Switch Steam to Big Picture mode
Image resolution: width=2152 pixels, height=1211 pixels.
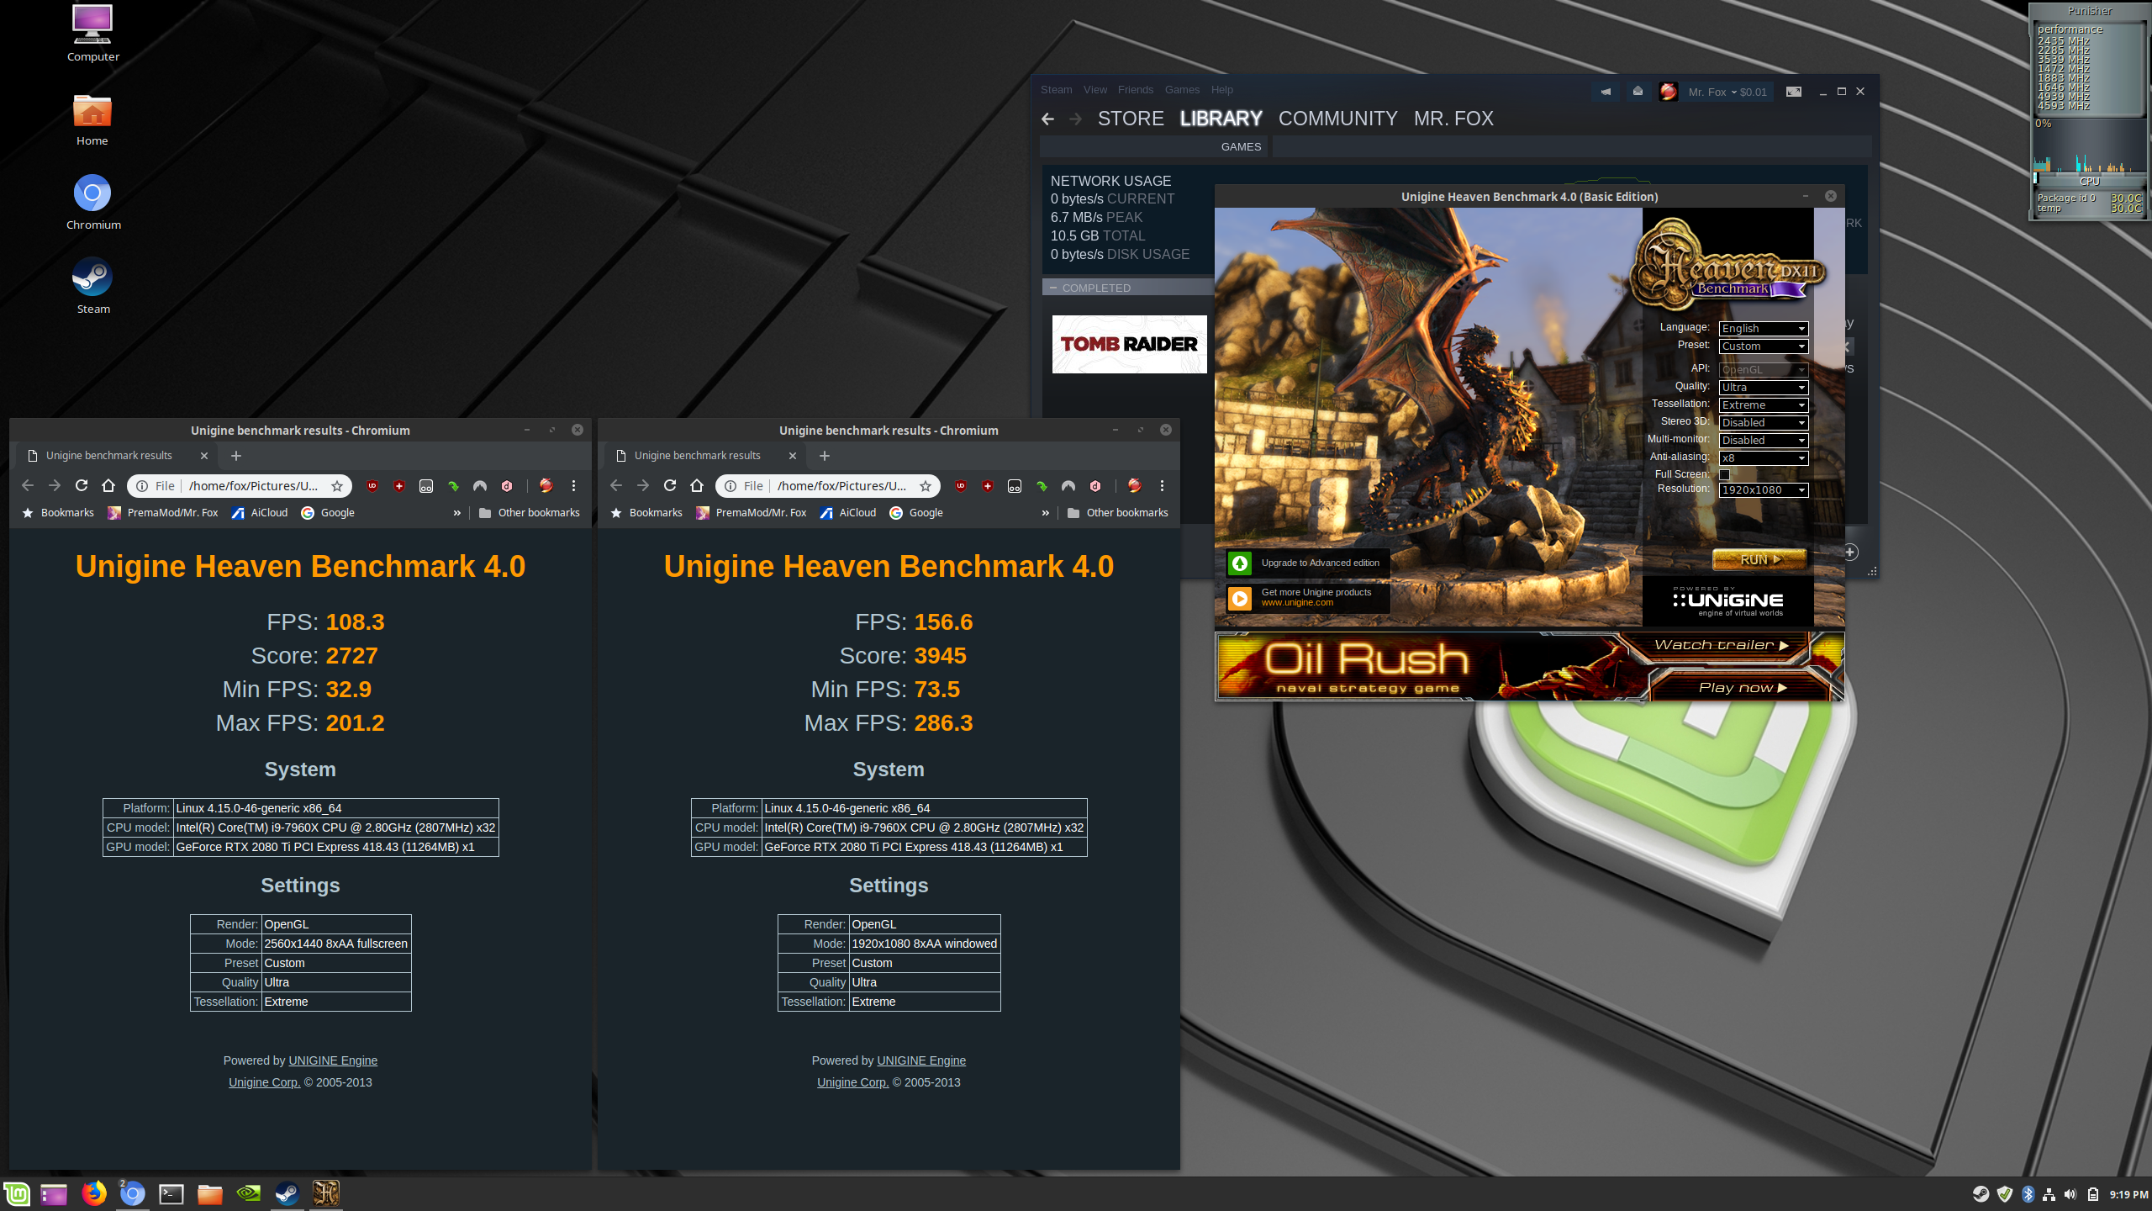1794,92
